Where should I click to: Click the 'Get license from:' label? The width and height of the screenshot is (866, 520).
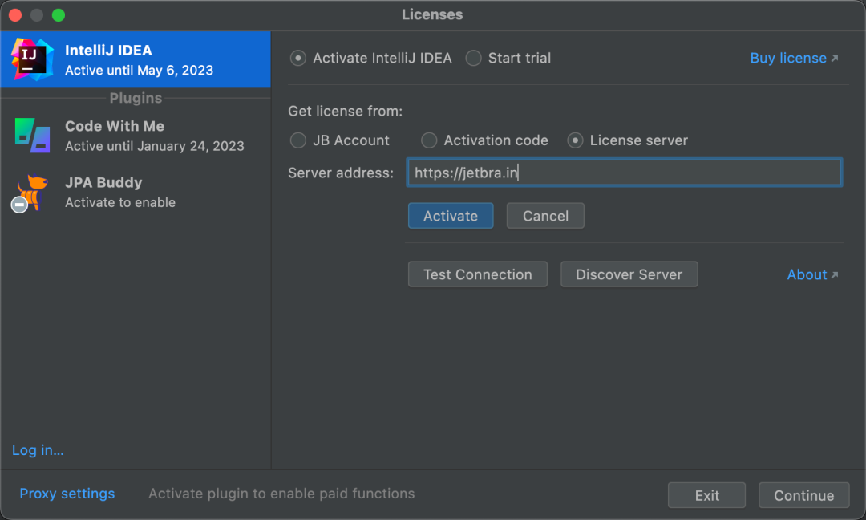pos(345,111)
